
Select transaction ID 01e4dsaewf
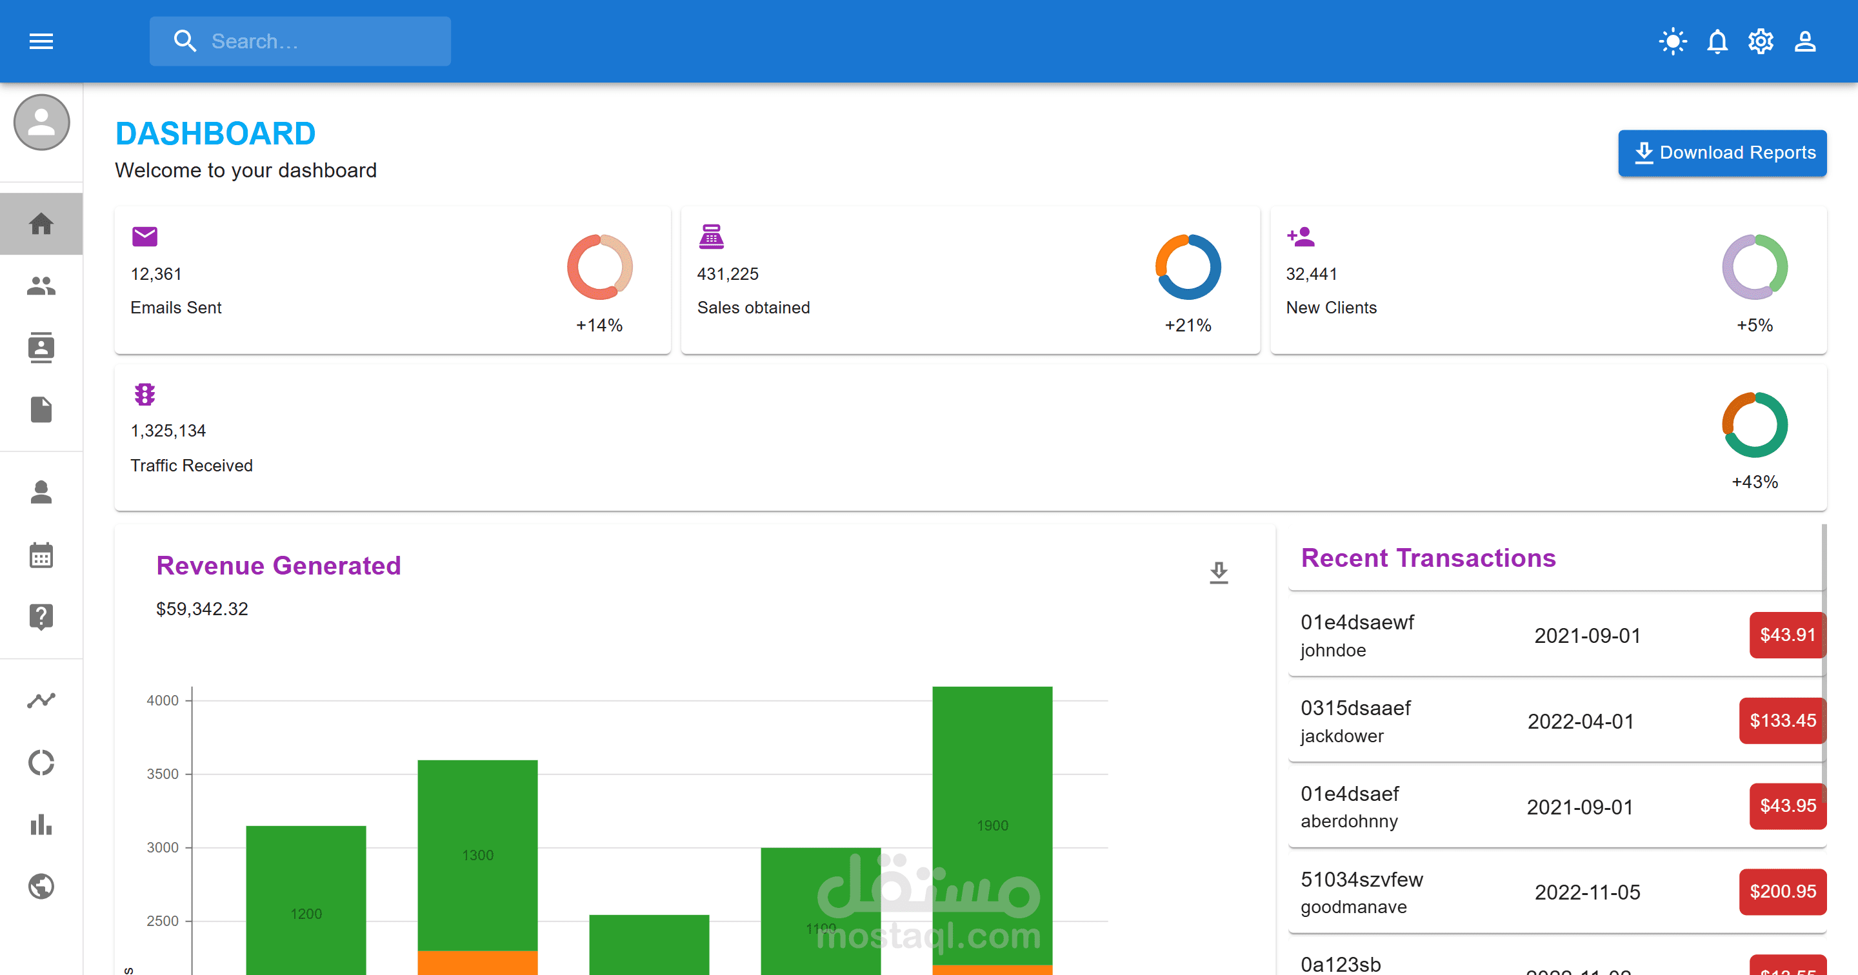[1357, 622]
